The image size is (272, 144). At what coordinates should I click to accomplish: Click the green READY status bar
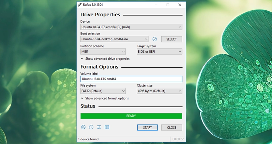131,116
